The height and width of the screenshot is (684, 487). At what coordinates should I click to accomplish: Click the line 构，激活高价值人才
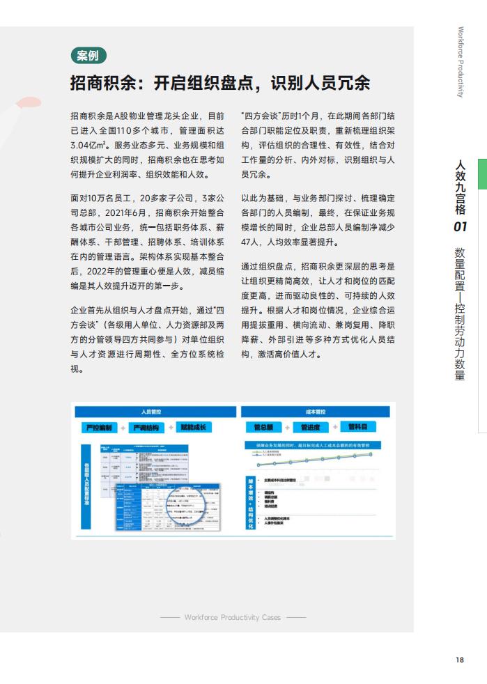[x=282, y=355]
